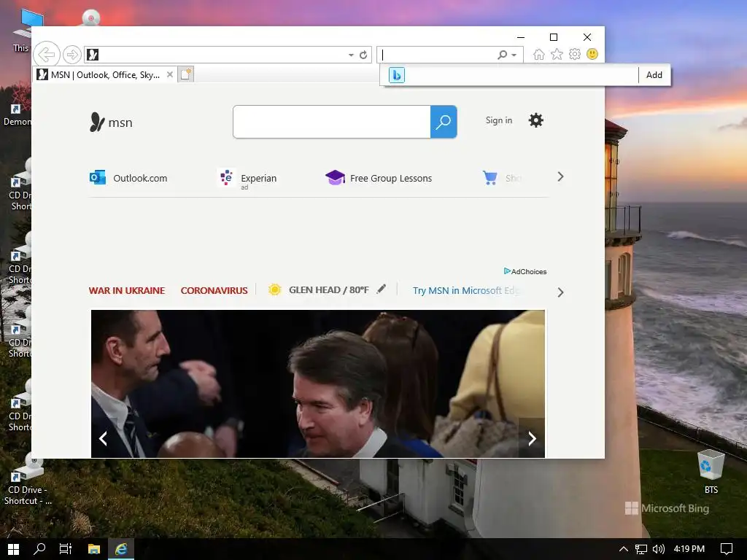Select the BTS recycle bin desktop icon

(x=711, y=471)
